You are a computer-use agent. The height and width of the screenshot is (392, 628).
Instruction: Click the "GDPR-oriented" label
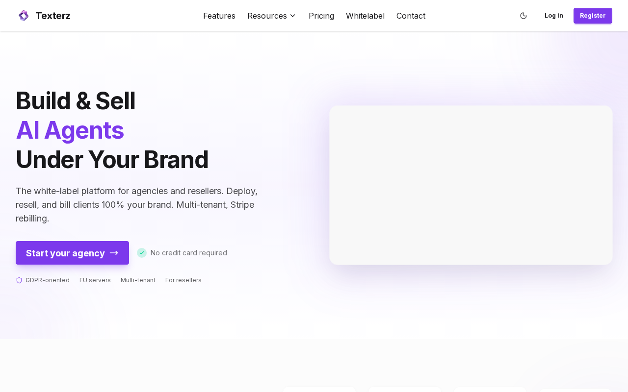click(48, 280)
